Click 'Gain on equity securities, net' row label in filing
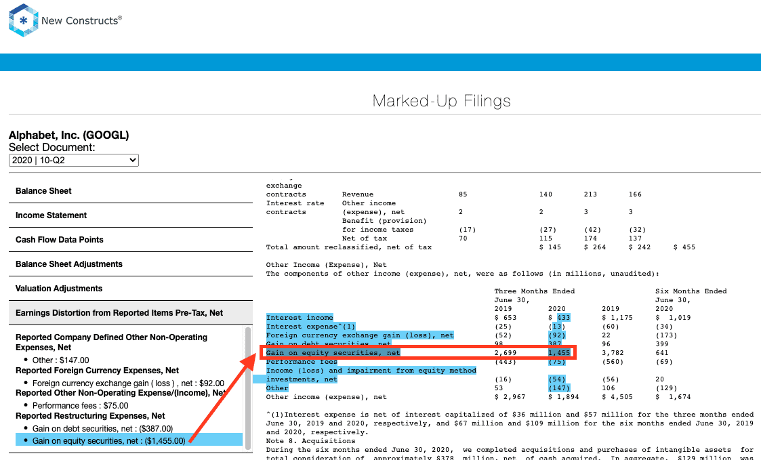Viewport: 761px width, 460px height. [x=333, y=353]
